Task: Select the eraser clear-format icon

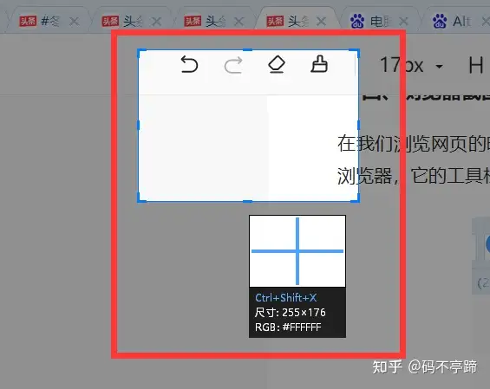Action: click(277, 64)
